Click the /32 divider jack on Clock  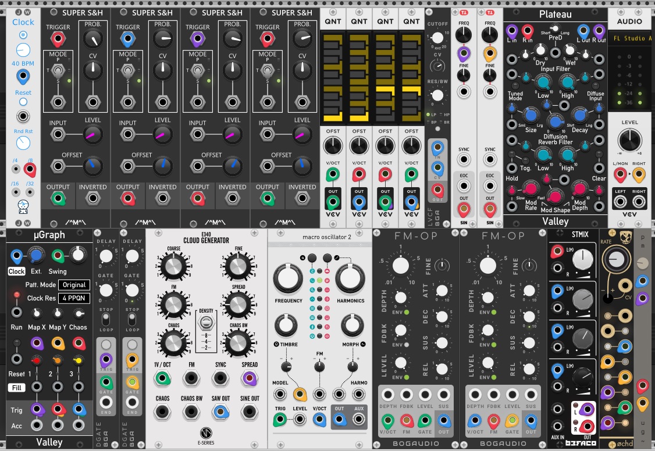pyautogui.click(x=30, y=192)
